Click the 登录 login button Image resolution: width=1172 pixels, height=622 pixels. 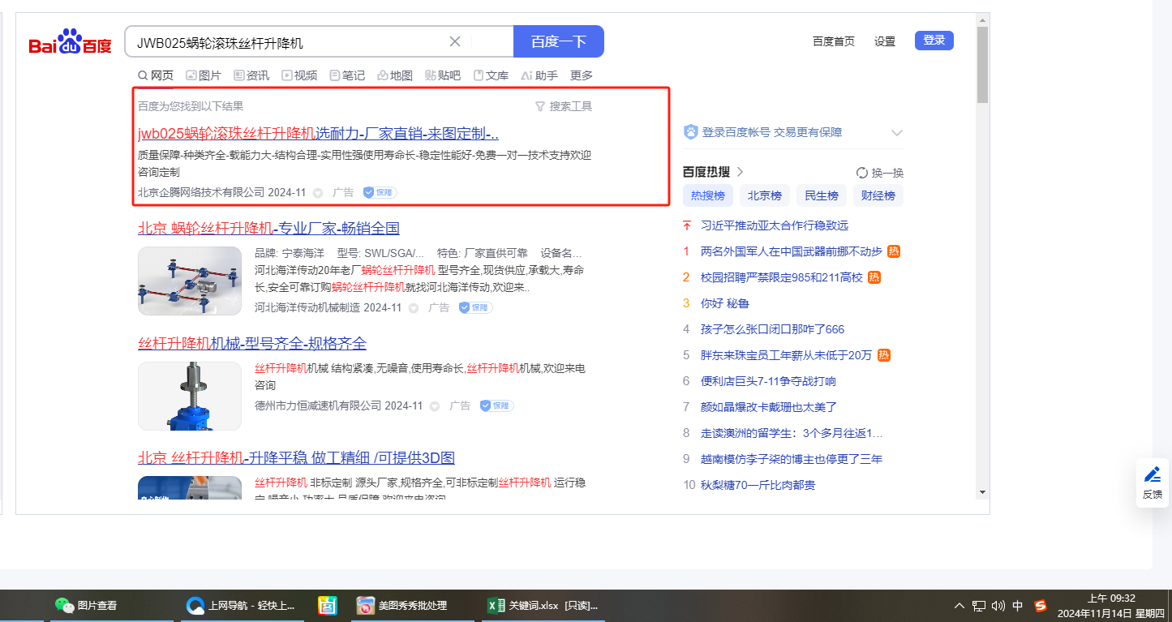coord(934,41)
